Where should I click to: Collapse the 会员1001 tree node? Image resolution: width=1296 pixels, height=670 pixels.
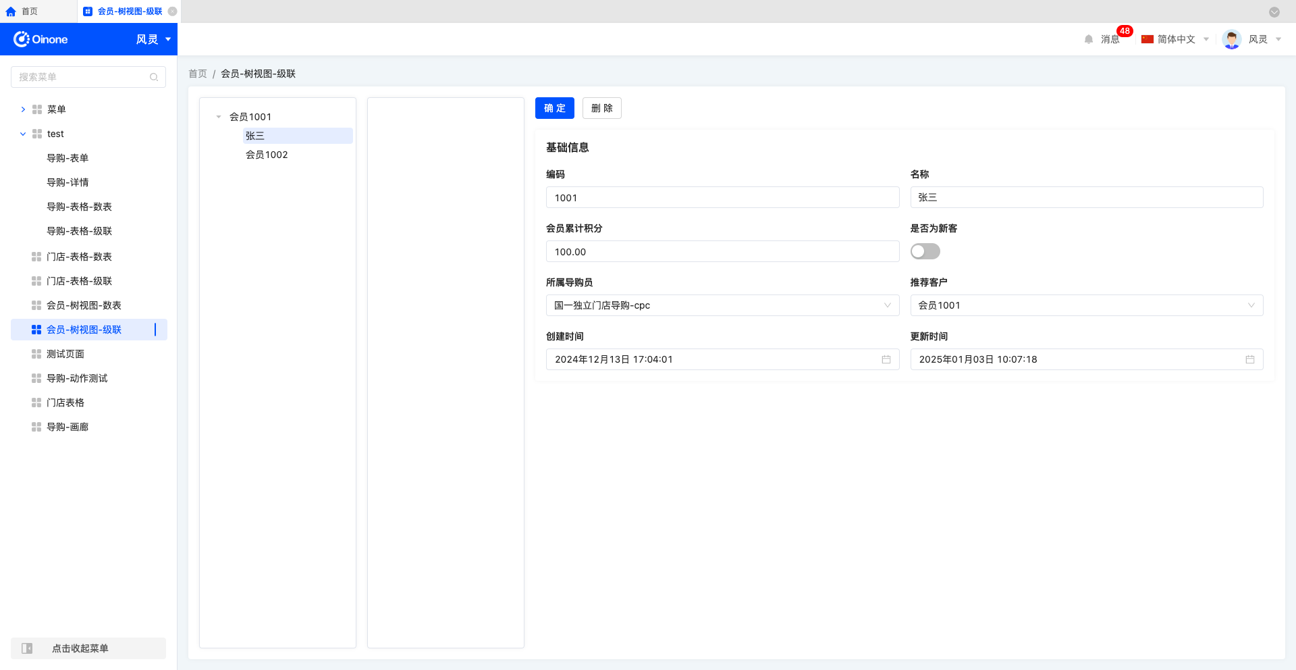click(219, 117)
